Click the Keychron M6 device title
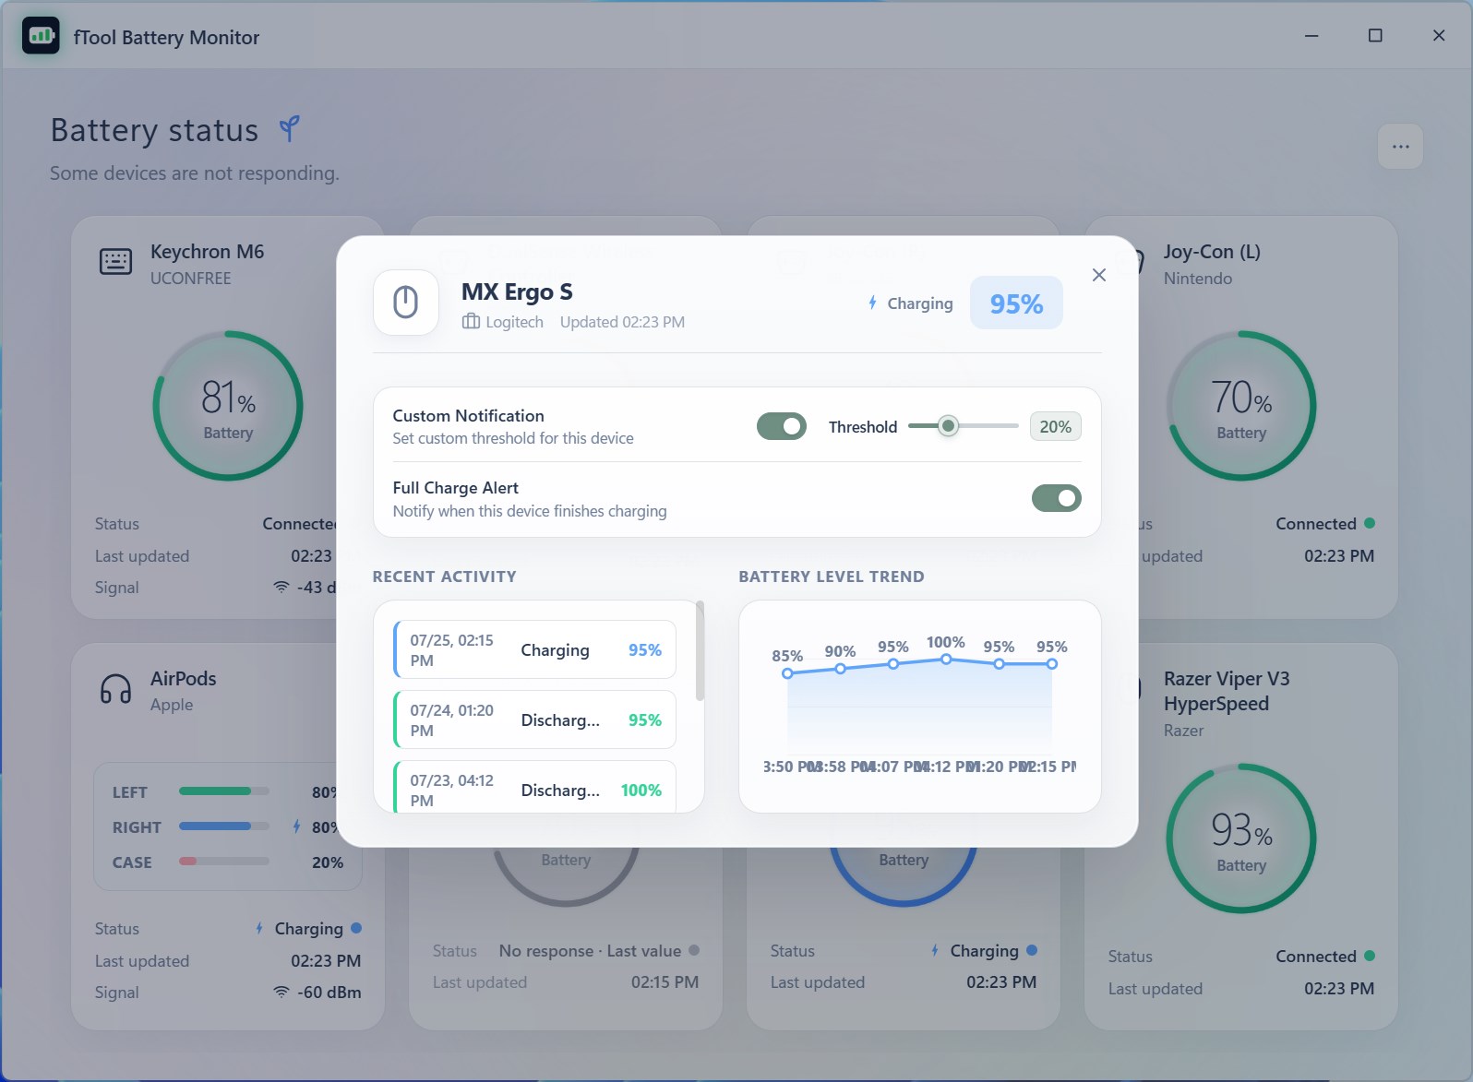The width and height of the screenshot is (1473, 1082). click(208, 252)
